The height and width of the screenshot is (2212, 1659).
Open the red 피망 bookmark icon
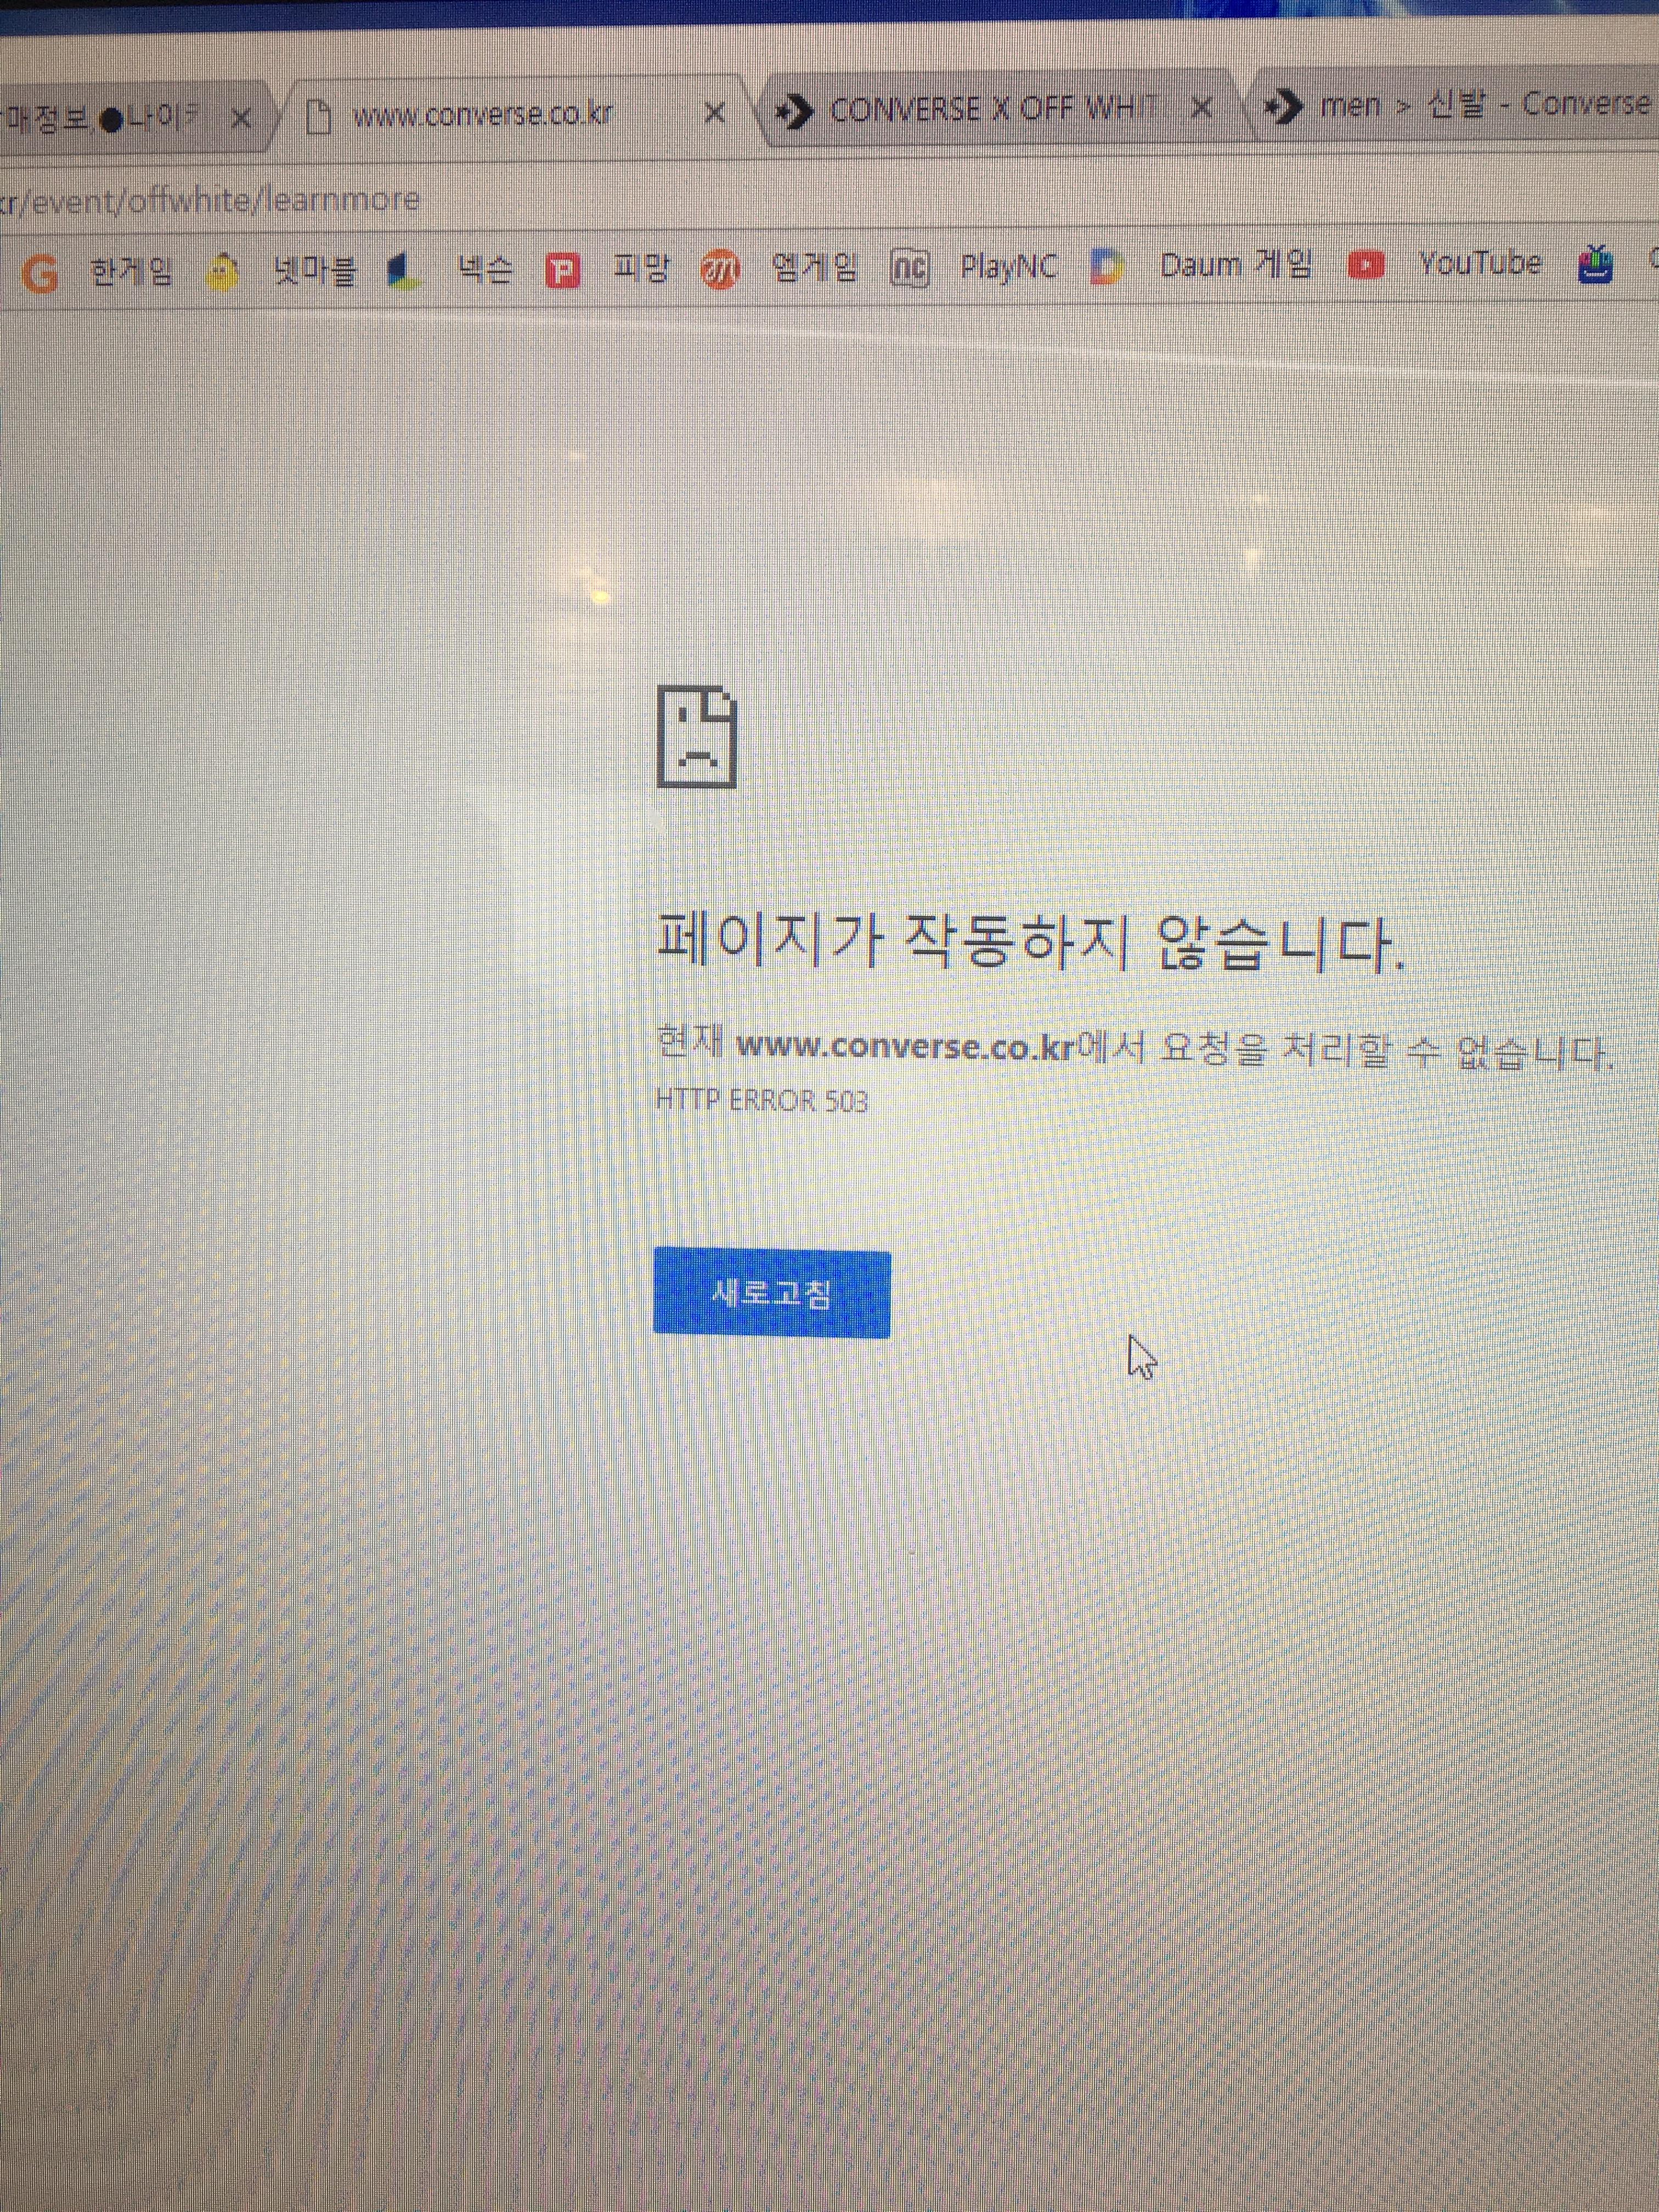pyautogui.click(x=562, y=270)
